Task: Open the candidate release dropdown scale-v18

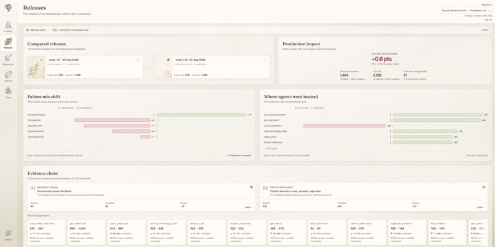Action: [x=220, y=59]
